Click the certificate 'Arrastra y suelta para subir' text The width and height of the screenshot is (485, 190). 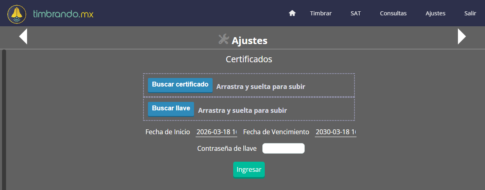click(261, 87)
